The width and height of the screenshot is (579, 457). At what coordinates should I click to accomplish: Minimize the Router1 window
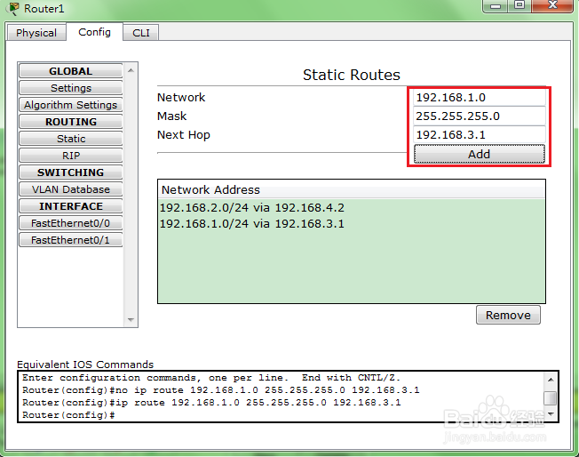495,5
